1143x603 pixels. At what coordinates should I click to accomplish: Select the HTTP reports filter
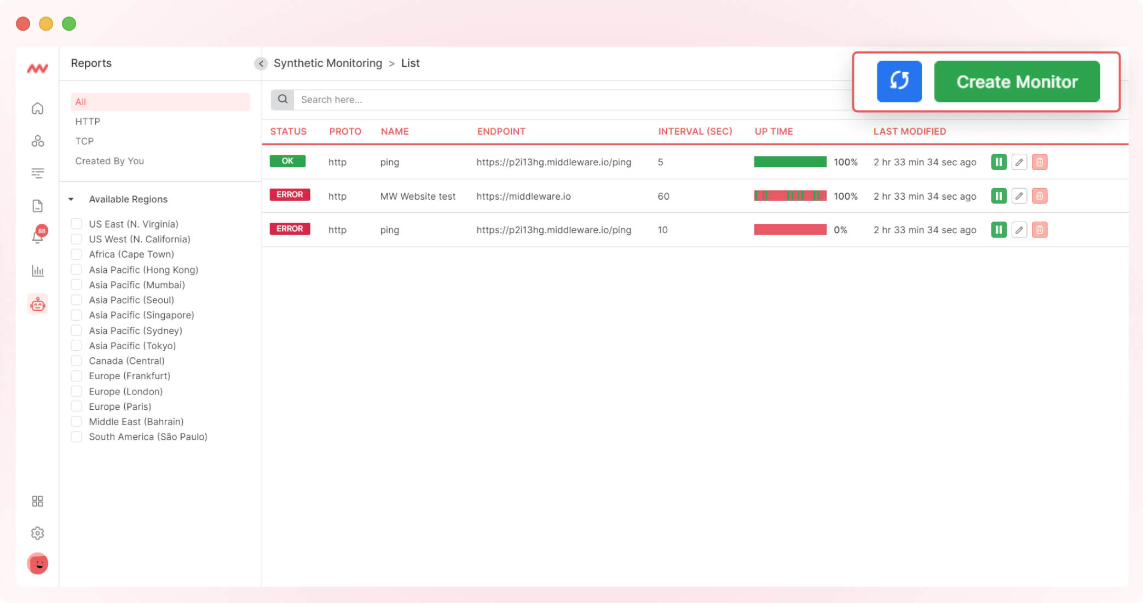[88, 121]
